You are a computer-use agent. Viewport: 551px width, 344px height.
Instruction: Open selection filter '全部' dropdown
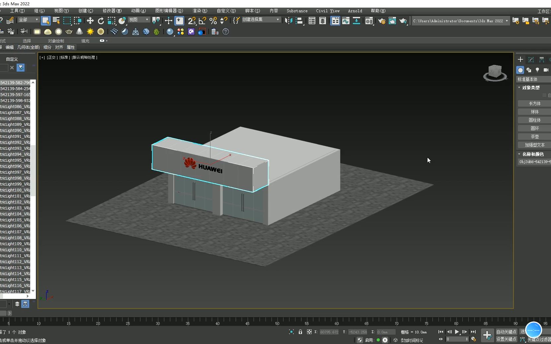pos(29,20)
